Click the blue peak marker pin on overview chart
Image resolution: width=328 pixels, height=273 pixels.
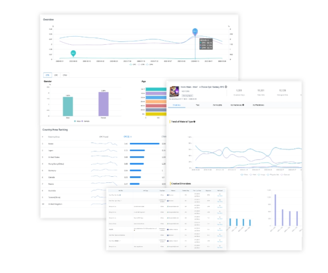[195, 32]
